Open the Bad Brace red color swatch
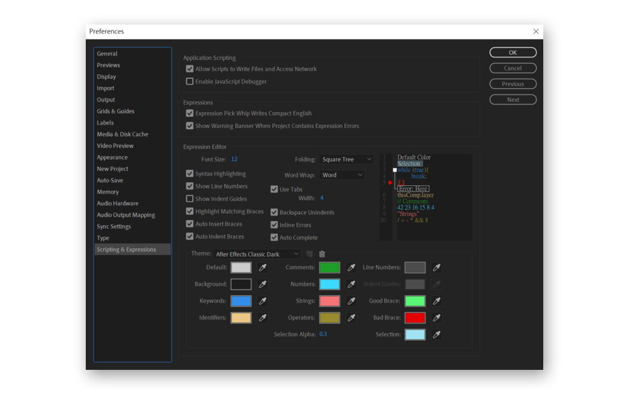The image size is (629, 395). point(415,318)
